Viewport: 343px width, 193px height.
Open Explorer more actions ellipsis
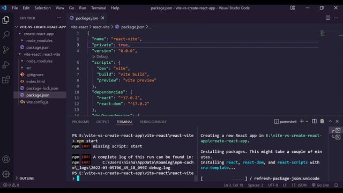tap(59, 18)
